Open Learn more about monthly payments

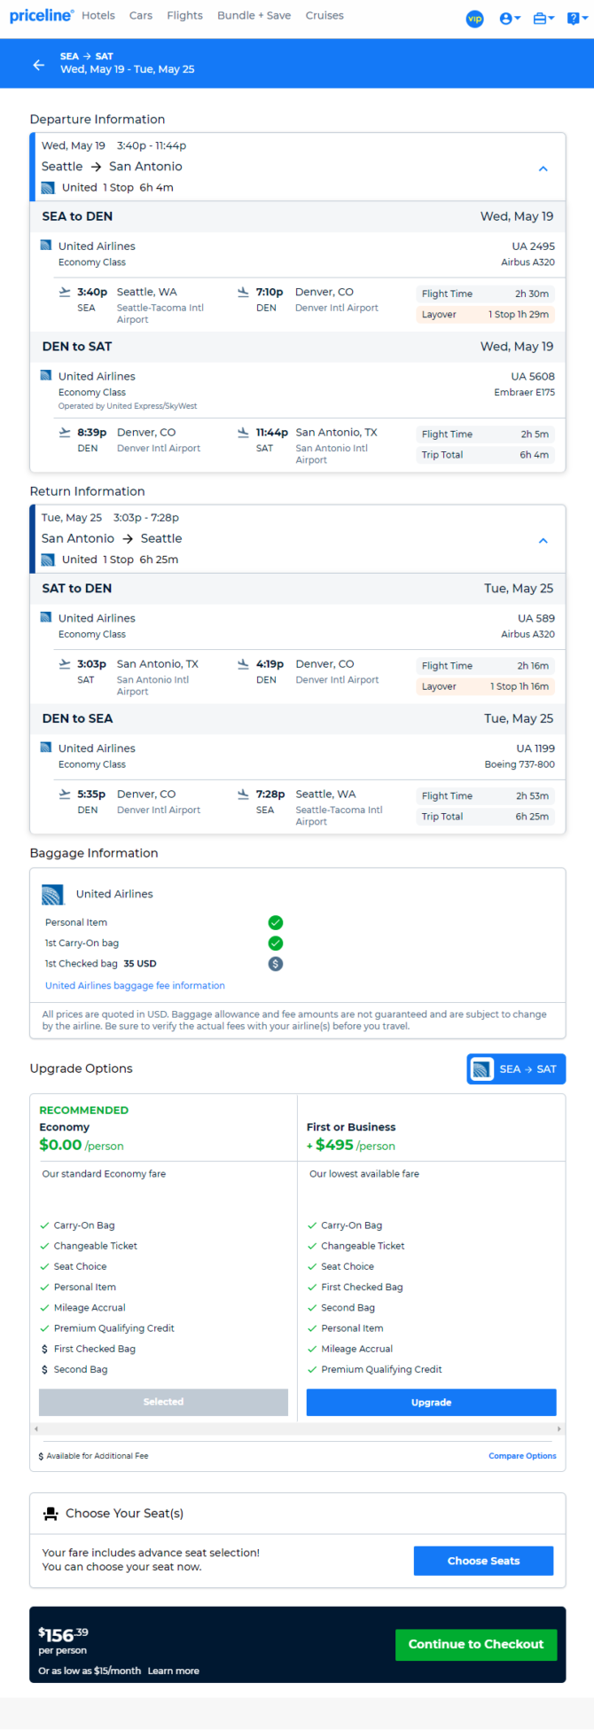(x=174, y=1671)
